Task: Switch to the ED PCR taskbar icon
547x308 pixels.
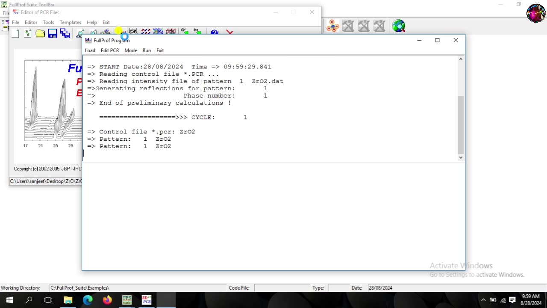Action: click(x=147, y=300)
